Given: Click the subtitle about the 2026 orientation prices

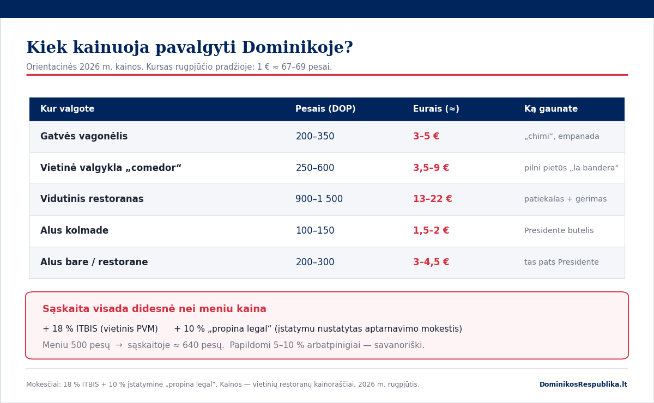Looking at the screenshot, I should coord(179,67).
